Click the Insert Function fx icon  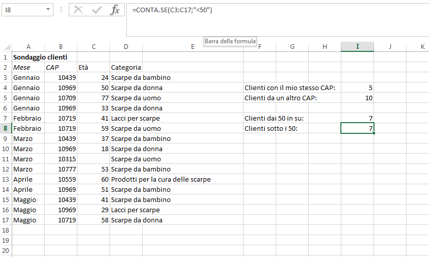pos(115,10)
